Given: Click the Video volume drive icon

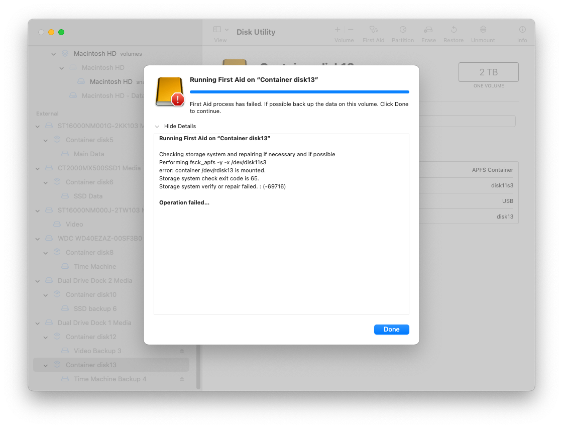Looking at the screenshot, I should [57, 224].
